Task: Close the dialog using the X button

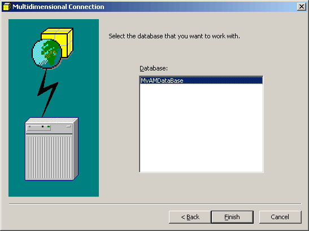Action: tap(301, 7)
